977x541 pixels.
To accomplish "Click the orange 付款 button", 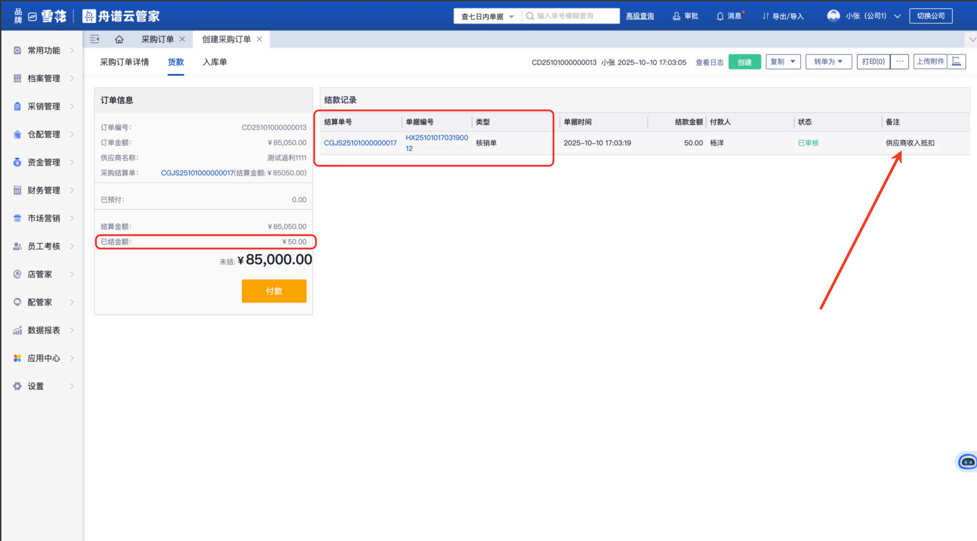I will (x=274, y=291).
